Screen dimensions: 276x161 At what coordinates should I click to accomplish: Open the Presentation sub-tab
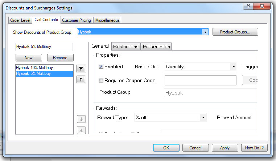coord(156,47)
